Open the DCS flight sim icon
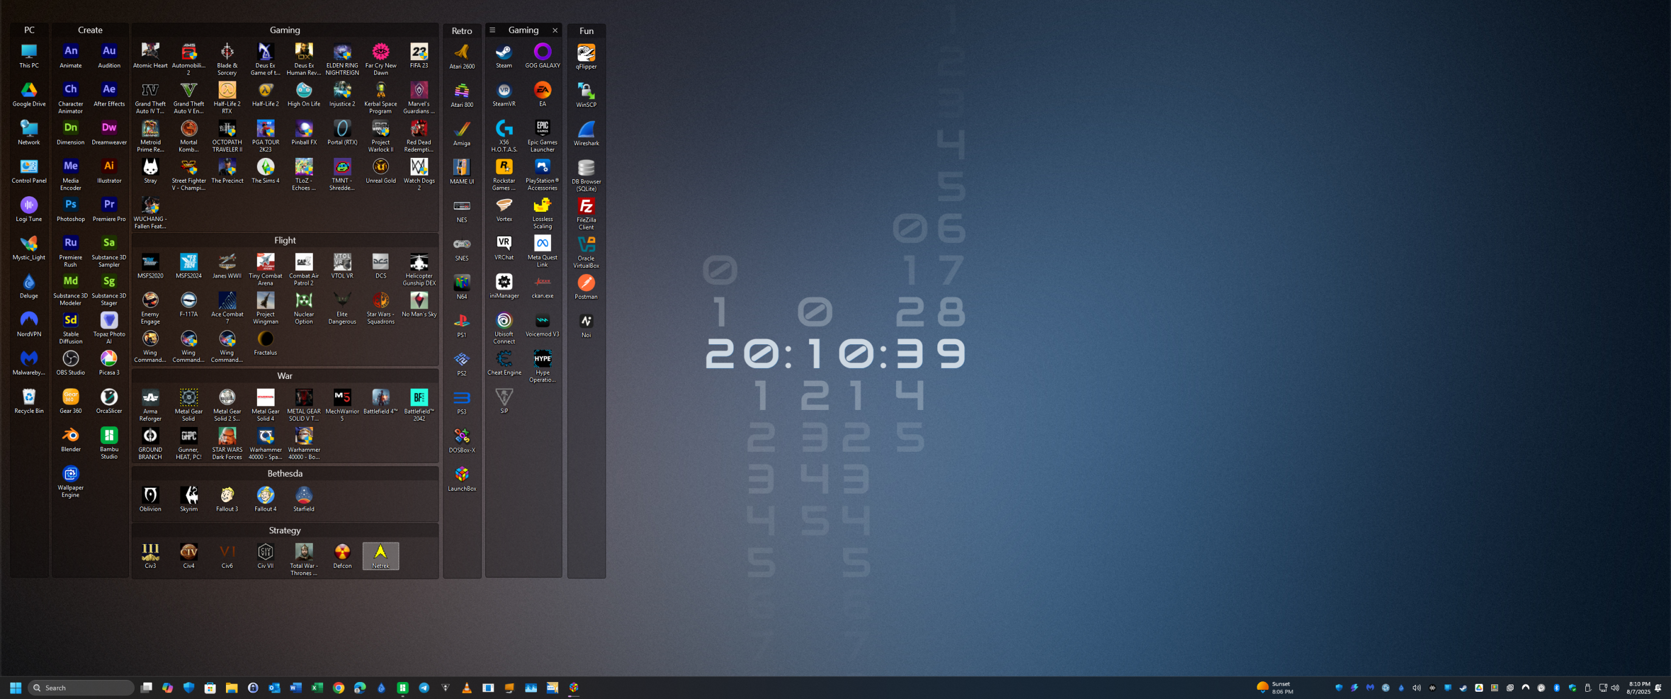 pos(381,266)
